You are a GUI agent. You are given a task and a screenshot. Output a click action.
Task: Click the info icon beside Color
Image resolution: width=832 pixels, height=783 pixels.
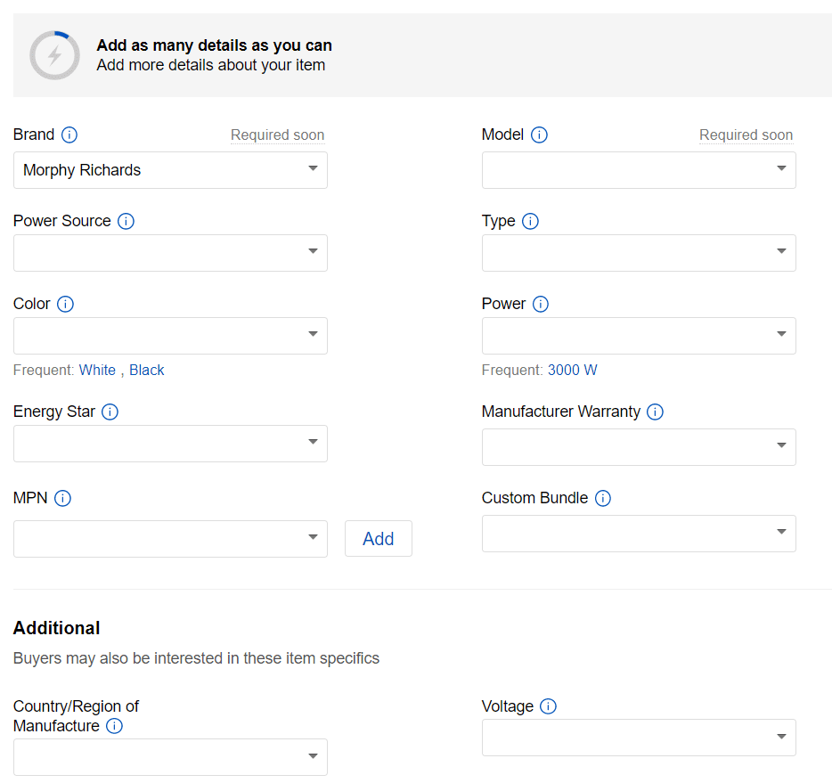65,304
